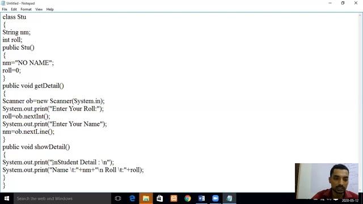
Task: Select the Notepad taskbar icon
Action: pos(229,198)
